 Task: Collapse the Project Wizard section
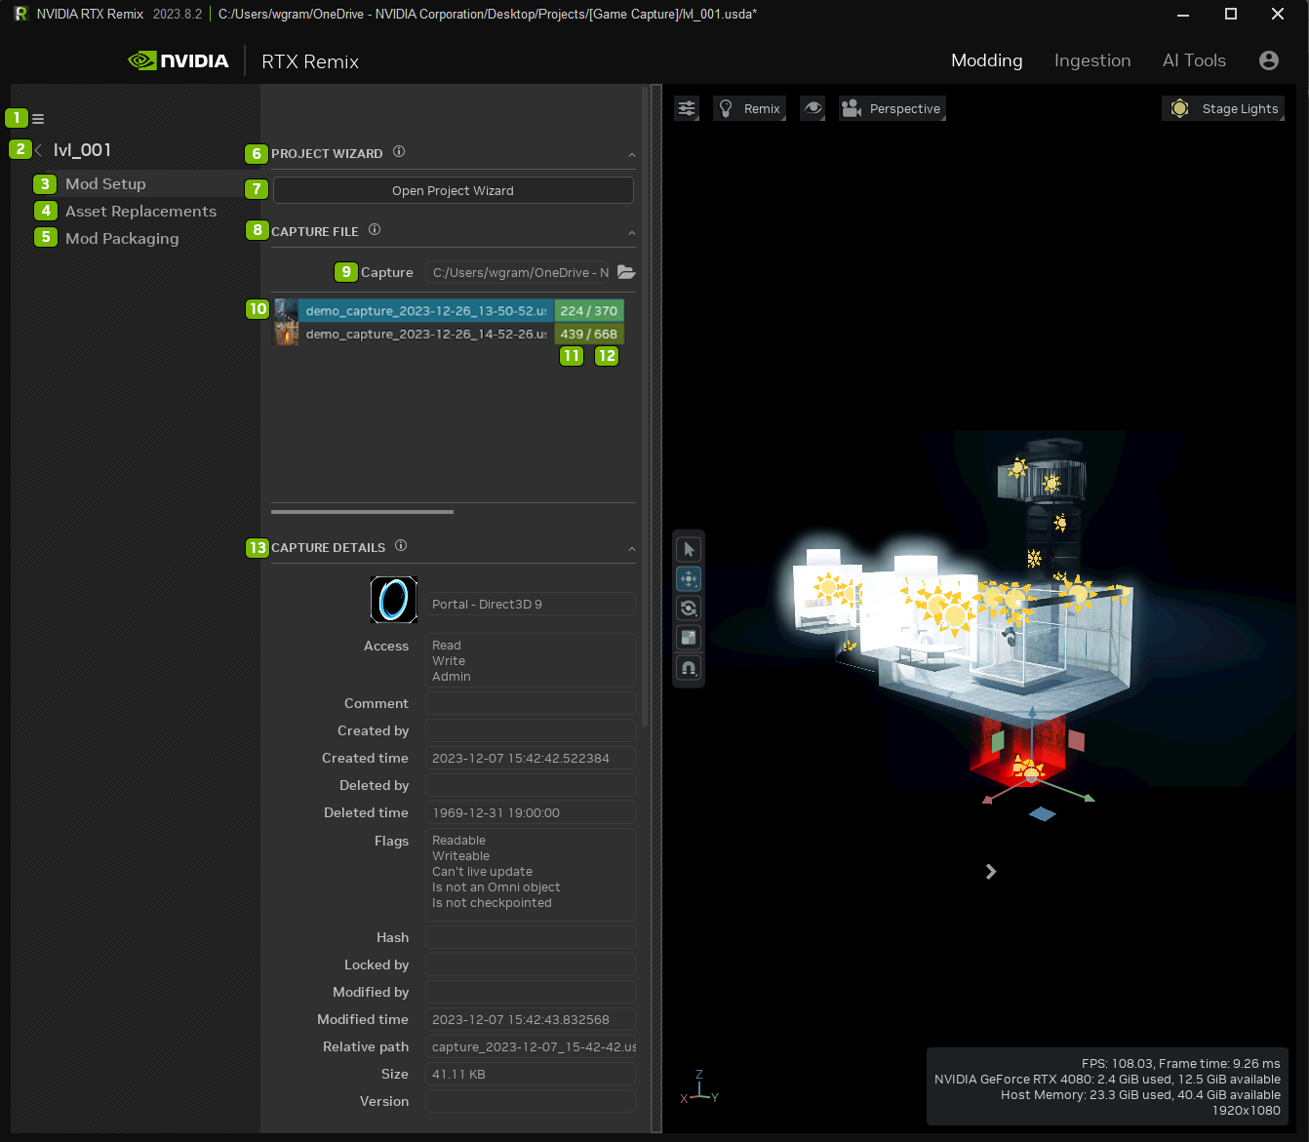[632, 155]
